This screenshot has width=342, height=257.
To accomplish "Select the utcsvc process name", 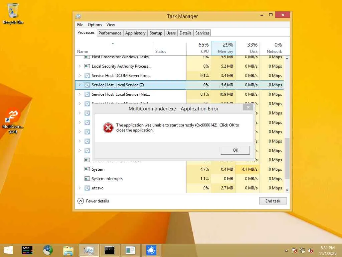I will [x=98, y=188].
